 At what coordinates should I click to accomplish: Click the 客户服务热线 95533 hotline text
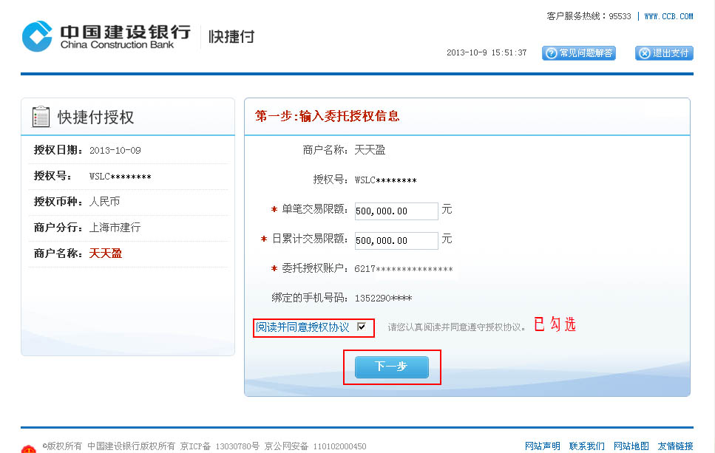[589, 16]
